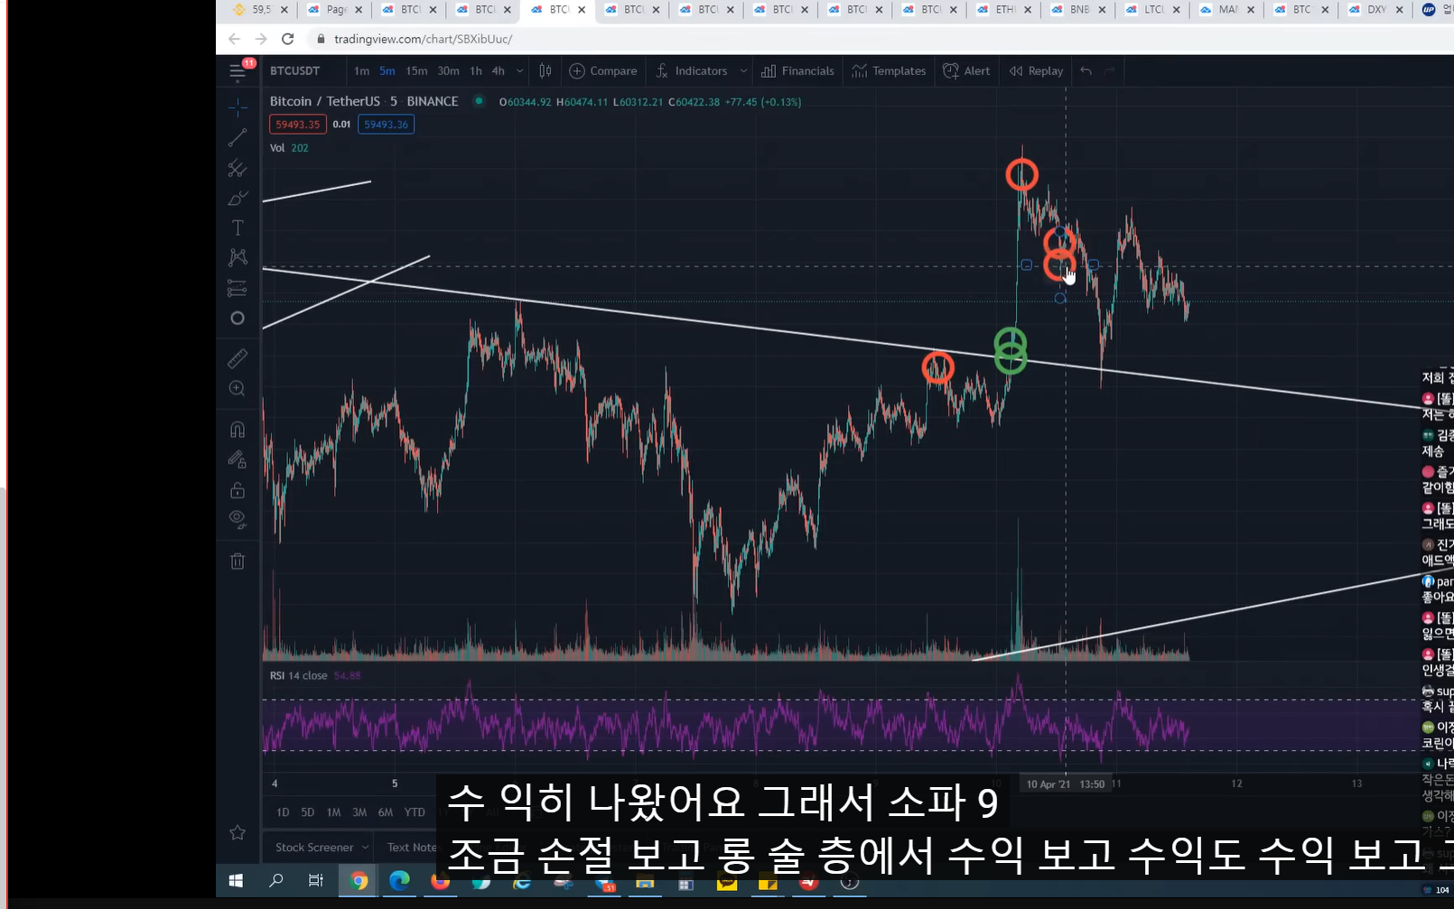
Task: Switch to the ETH browser tab
Action: pos(1002,10)
